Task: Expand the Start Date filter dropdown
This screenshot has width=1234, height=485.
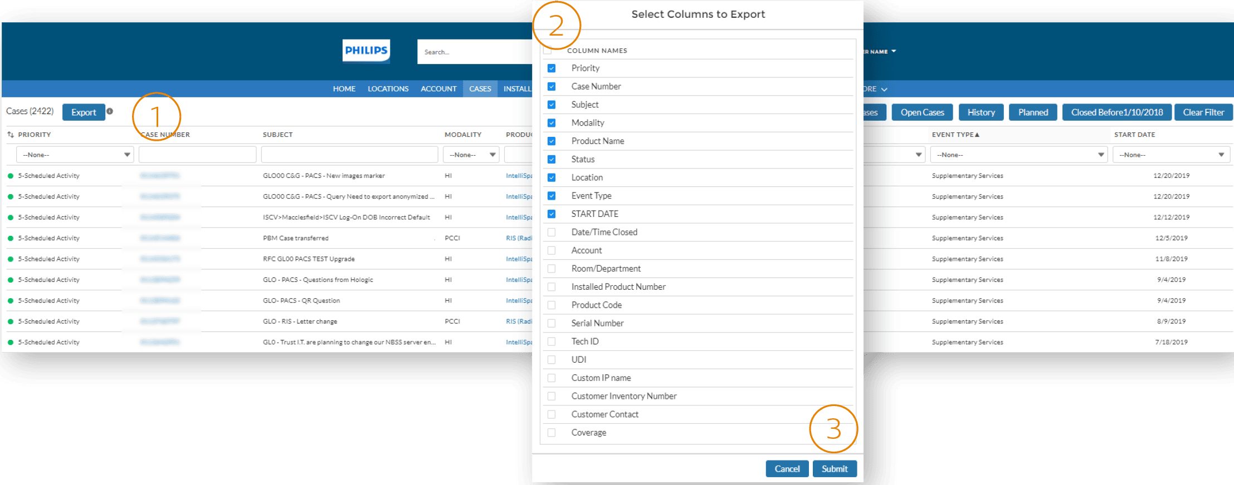Action: click(x=1171, y=155)
